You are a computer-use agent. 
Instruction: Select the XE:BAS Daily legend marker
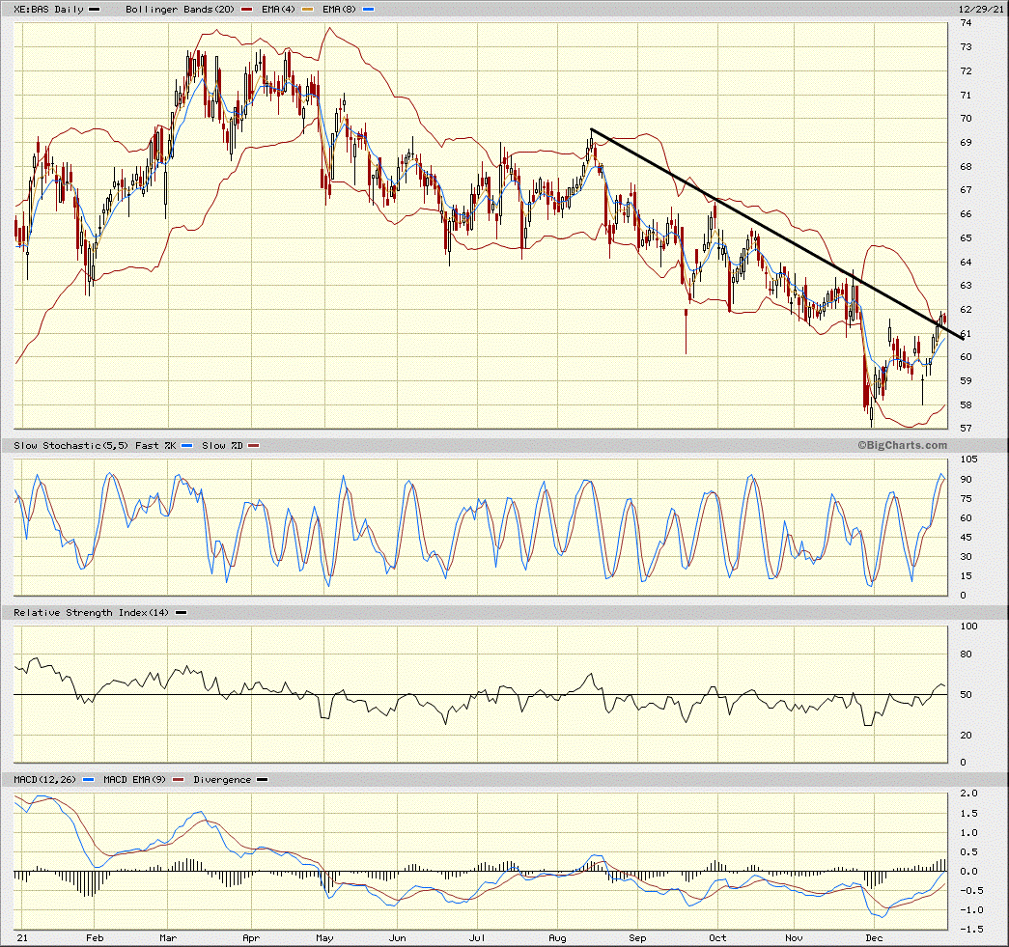coord(93,9)
